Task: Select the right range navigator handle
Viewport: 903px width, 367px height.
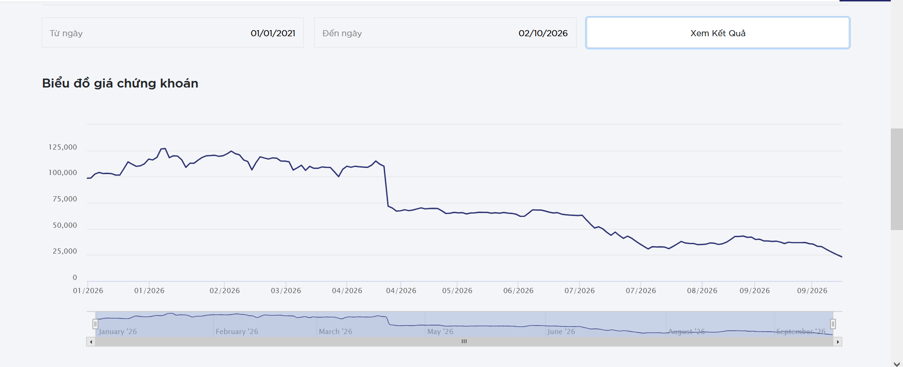Action: tap(833, 324)
